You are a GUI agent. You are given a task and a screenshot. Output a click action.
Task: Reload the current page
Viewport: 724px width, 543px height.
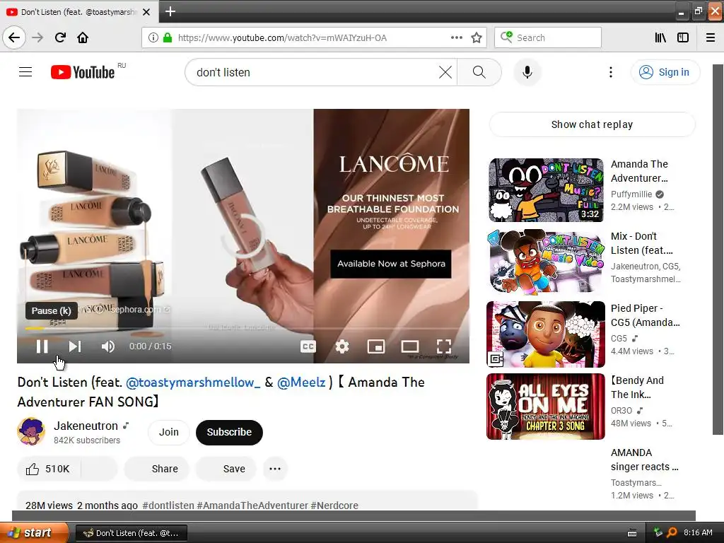point(60,37)
